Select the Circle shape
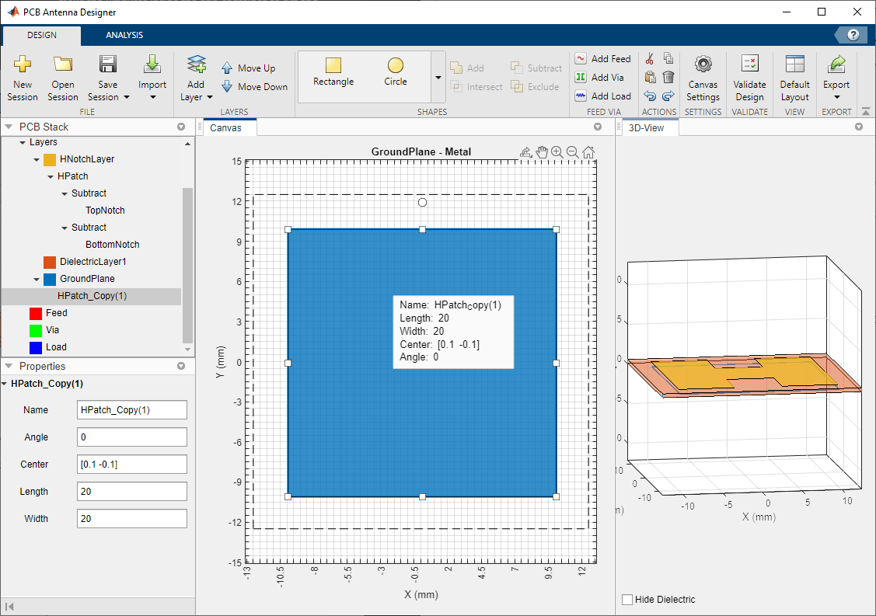Viewport: 876px width, 616px height. point(396,72)
